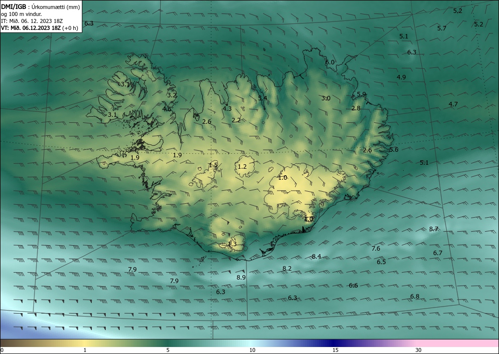Viewport: 499px width, 354px height.
Task: Pick the brown section of the color bar
Action: coord(13,343)
